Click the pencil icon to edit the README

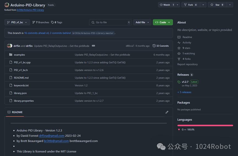pos(167,112)
